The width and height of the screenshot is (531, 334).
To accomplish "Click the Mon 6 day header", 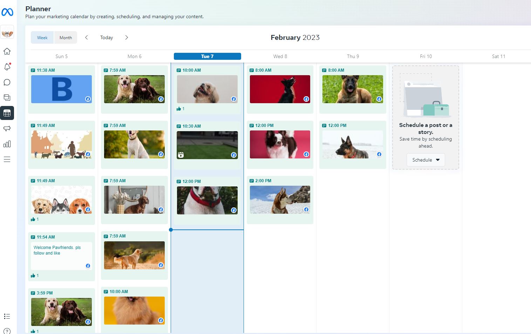I will click(135, 56).
